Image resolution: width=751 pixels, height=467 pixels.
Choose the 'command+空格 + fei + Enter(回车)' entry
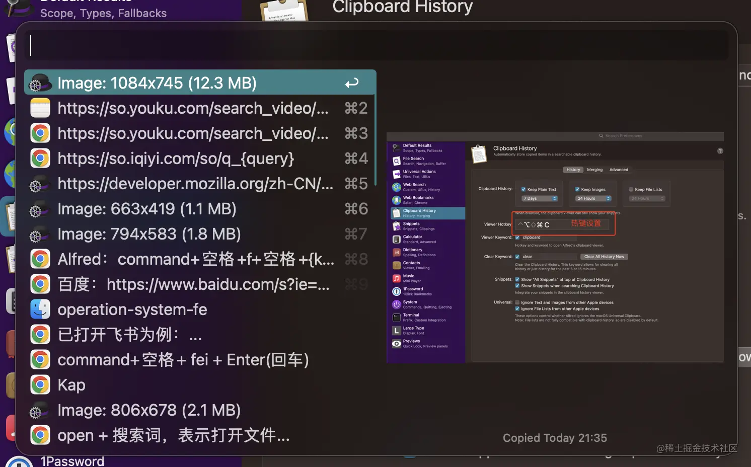(x=200, y=360)
